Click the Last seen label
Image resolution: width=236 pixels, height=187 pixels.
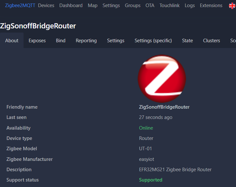pyautogui.click(x=16, y=117)
